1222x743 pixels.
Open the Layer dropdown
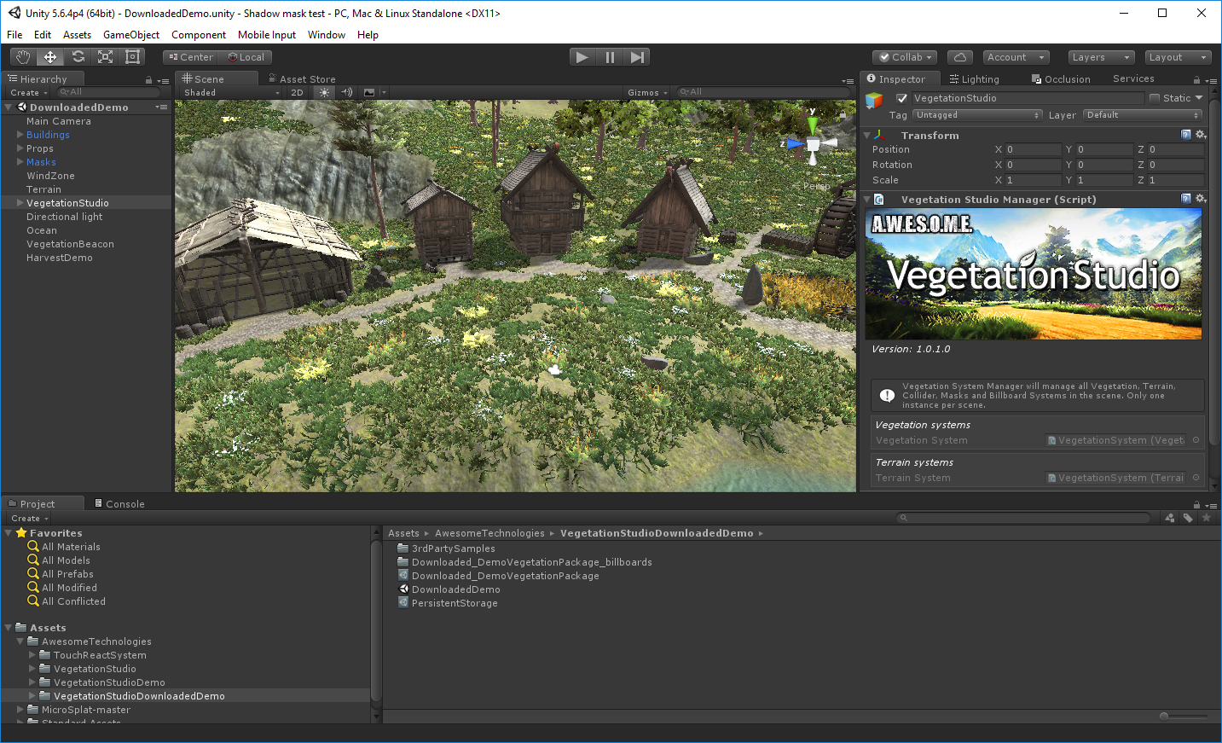click(1143, 115)
